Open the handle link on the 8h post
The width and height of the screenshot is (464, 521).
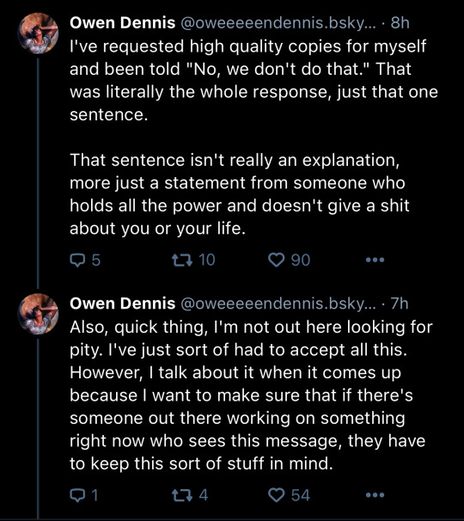[278, 23]
